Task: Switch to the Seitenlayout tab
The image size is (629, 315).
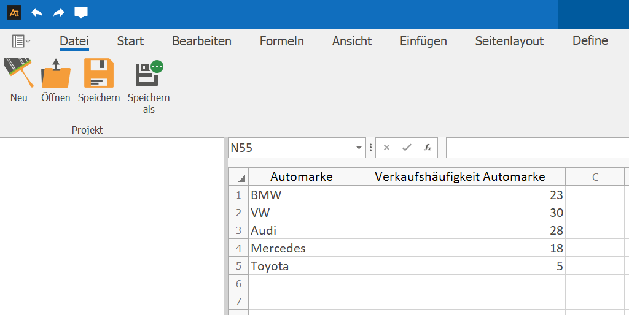Action: (x=509, y=41)
